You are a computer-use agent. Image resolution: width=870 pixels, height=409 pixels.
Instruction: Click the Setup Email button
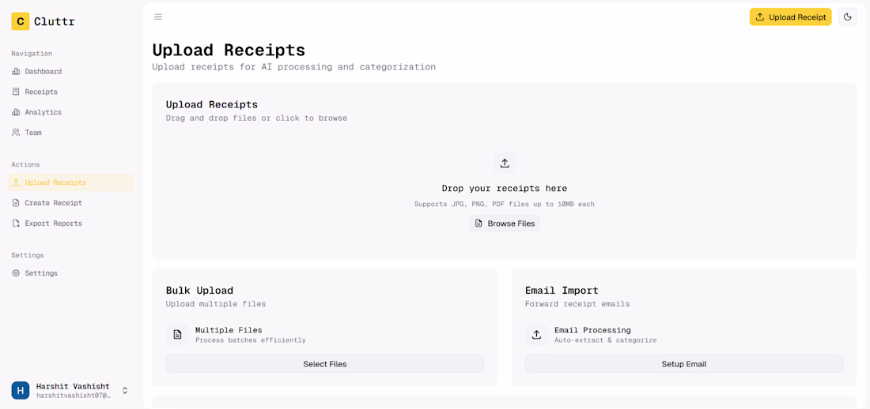click(683, 364)
